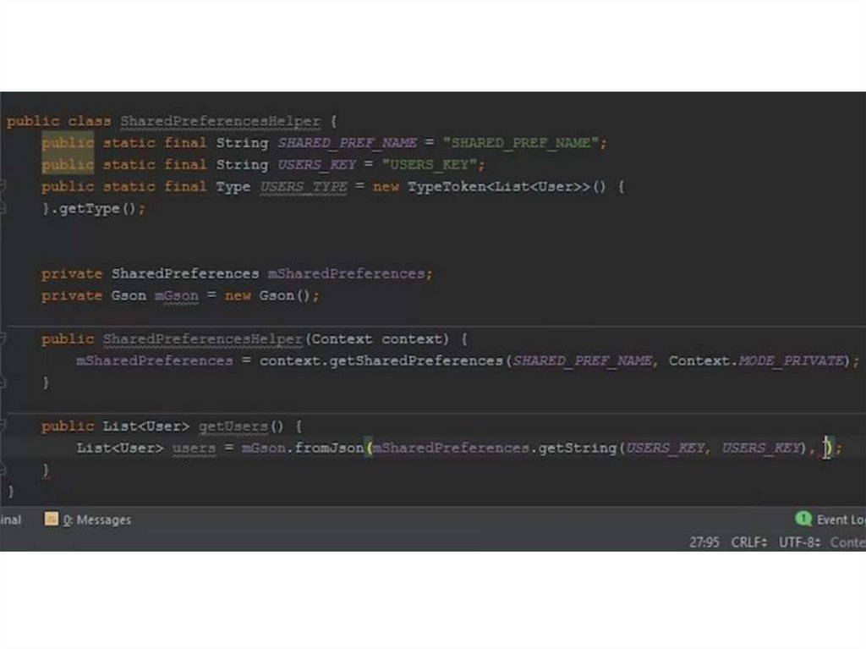Click the users local variable
The height and width of the screenshot is (649, 866).
click(x=194, y=448)
